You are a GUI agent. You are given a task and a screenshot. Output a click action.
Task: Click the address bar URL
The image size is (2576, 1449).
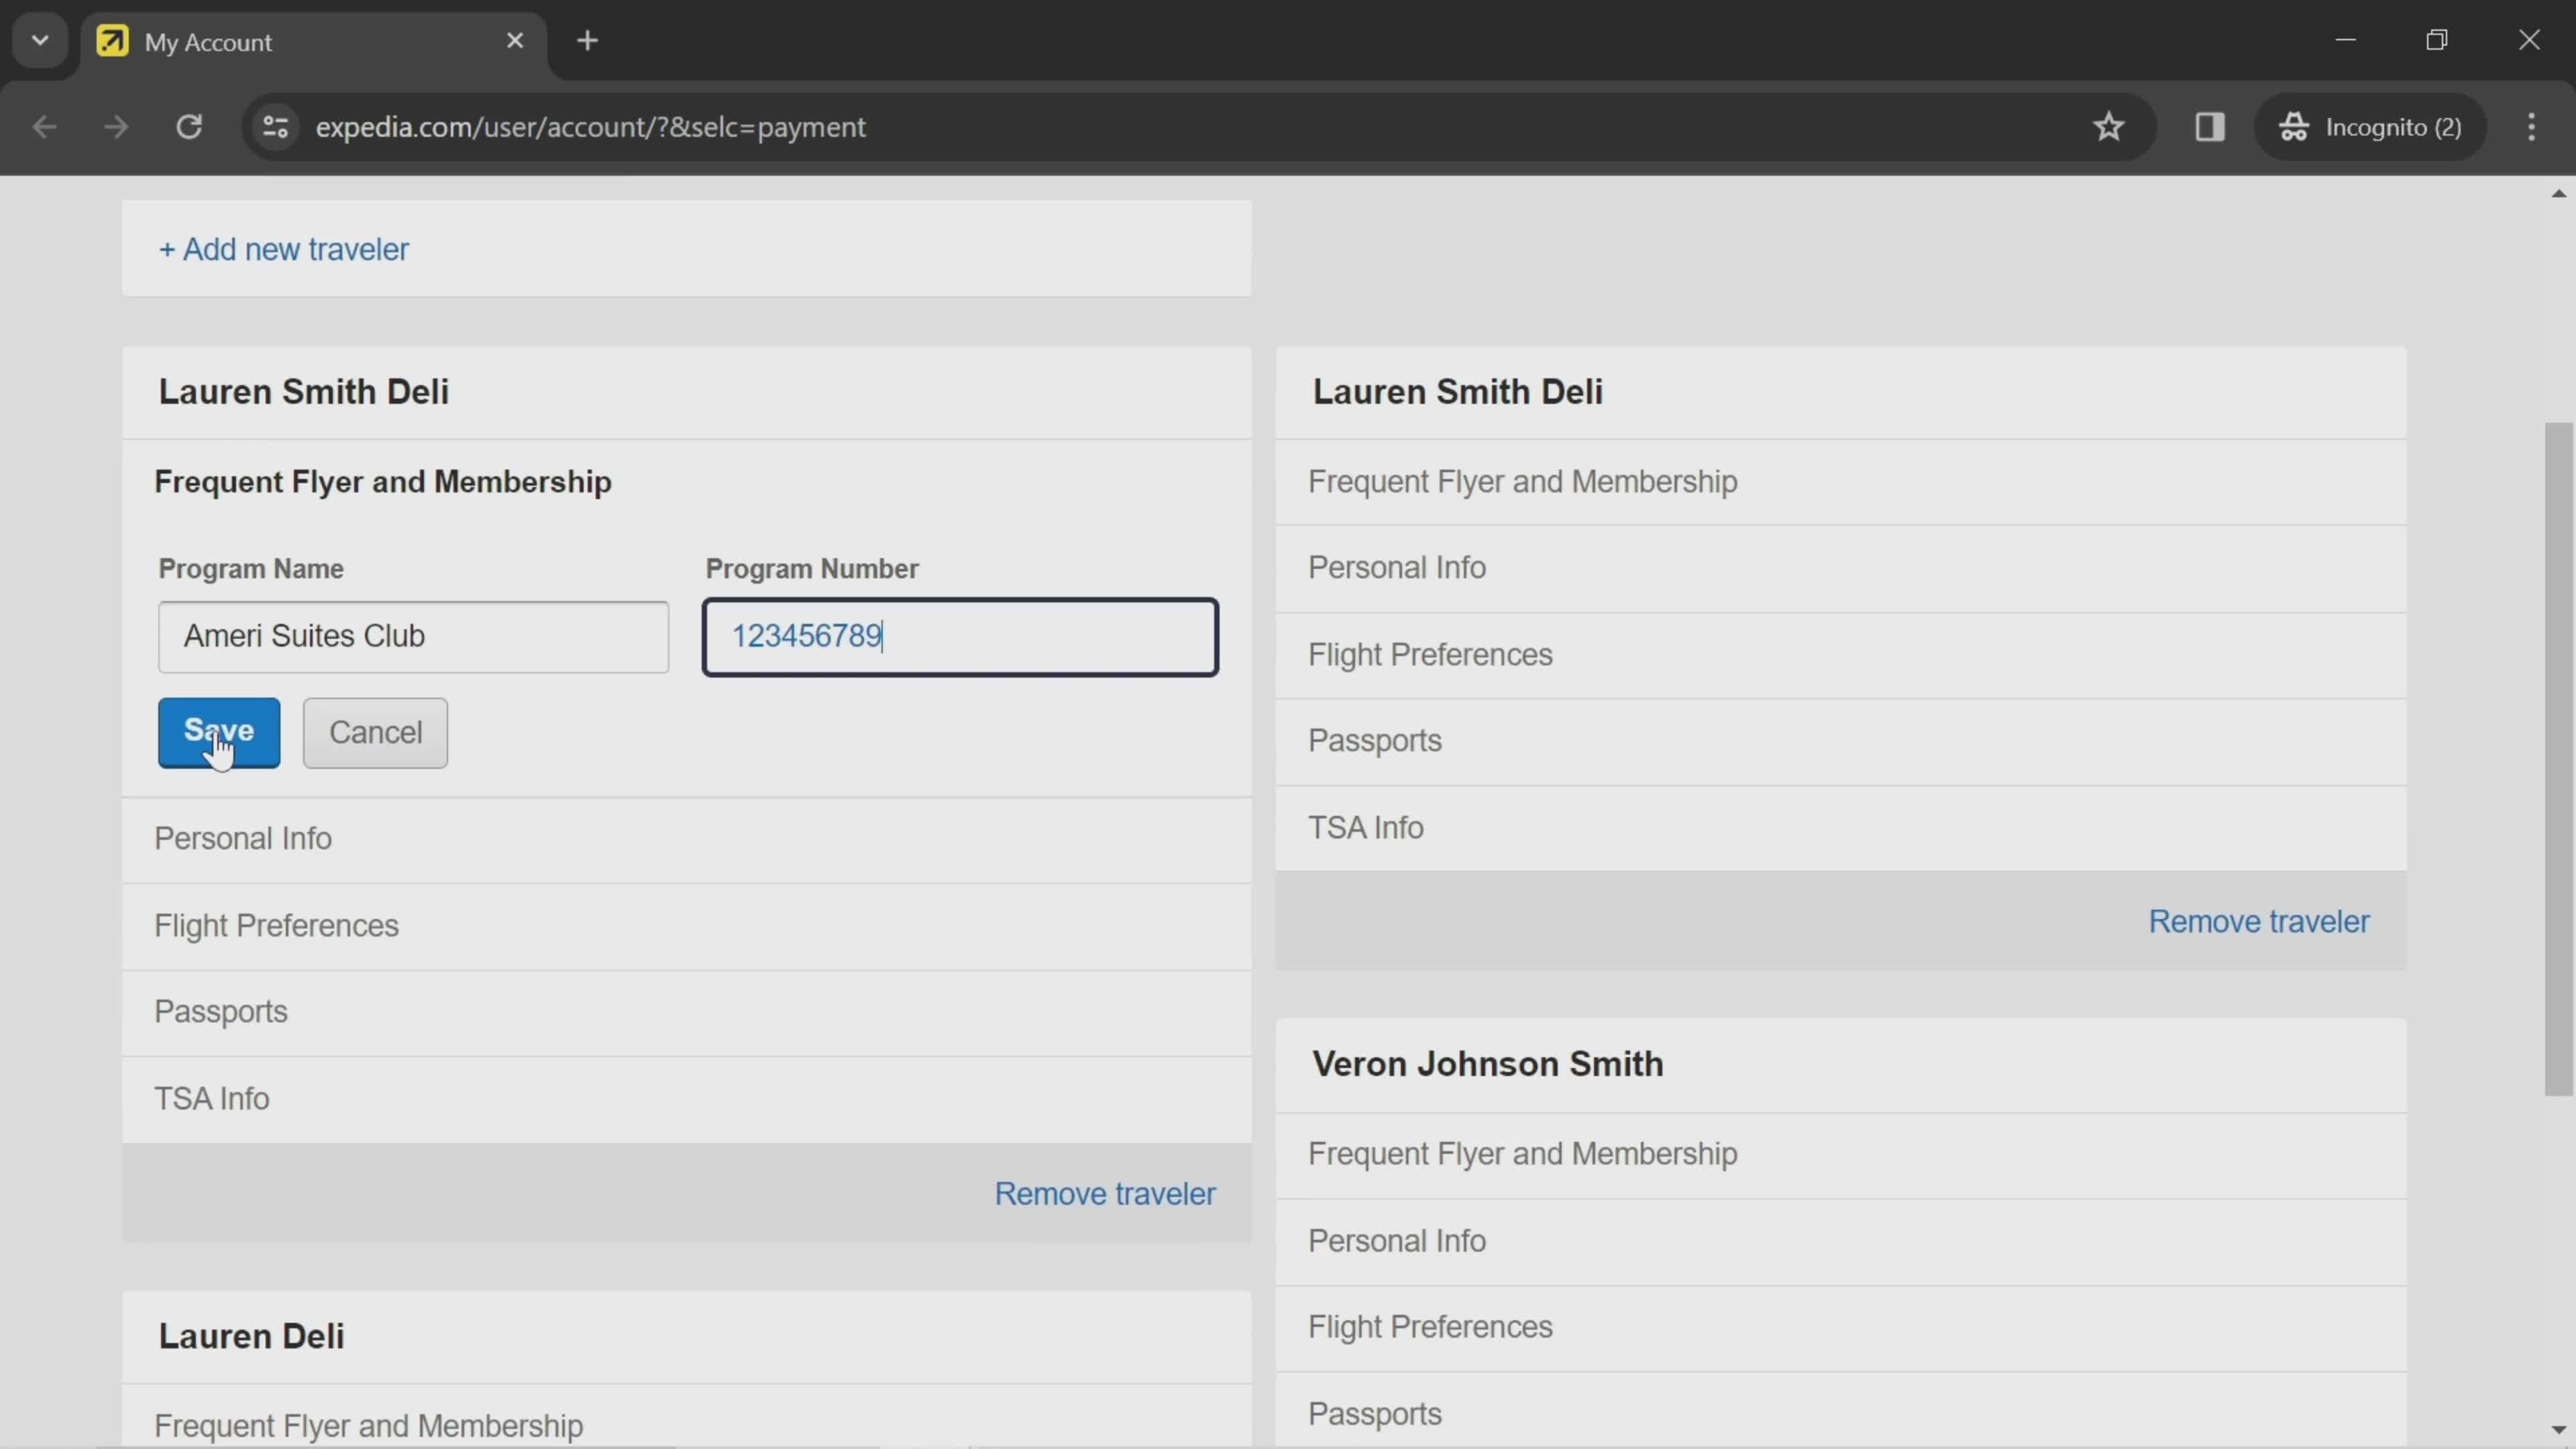point(590,127)
